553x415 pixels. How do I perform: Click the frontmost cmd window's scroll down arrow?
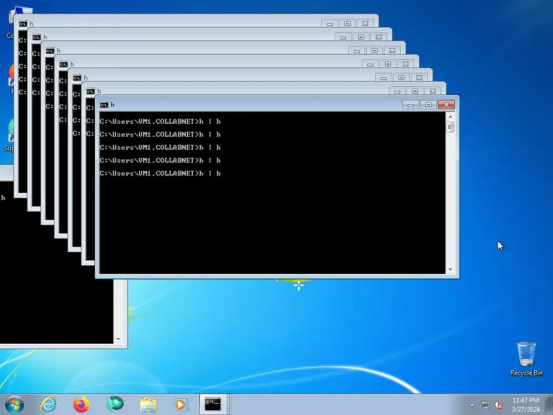click(450, 270)
